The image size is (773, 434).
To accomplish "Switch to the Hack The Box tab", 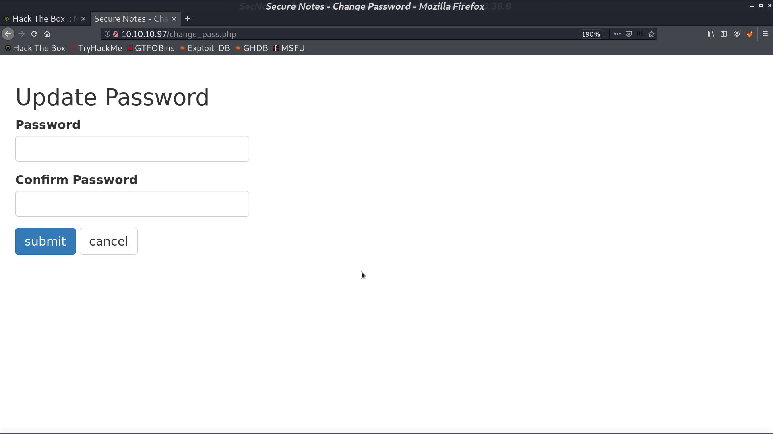I will [45, 19].
